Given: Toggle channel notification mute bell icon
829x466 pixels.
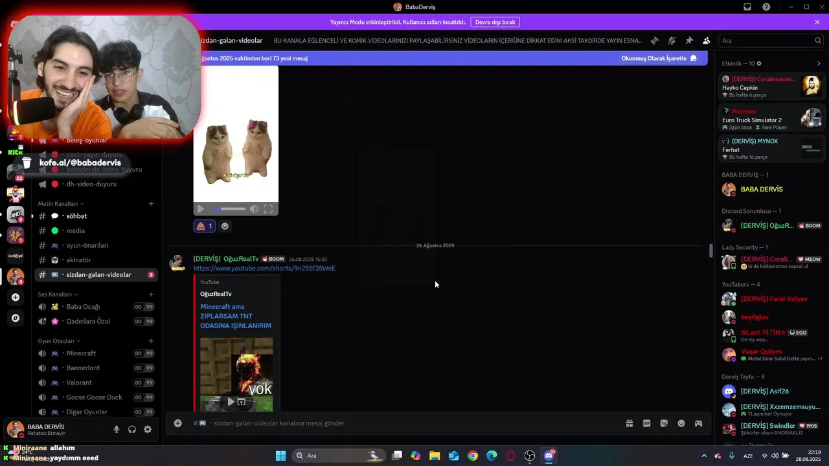Looking at the screenshot, I should pos(672,40).
